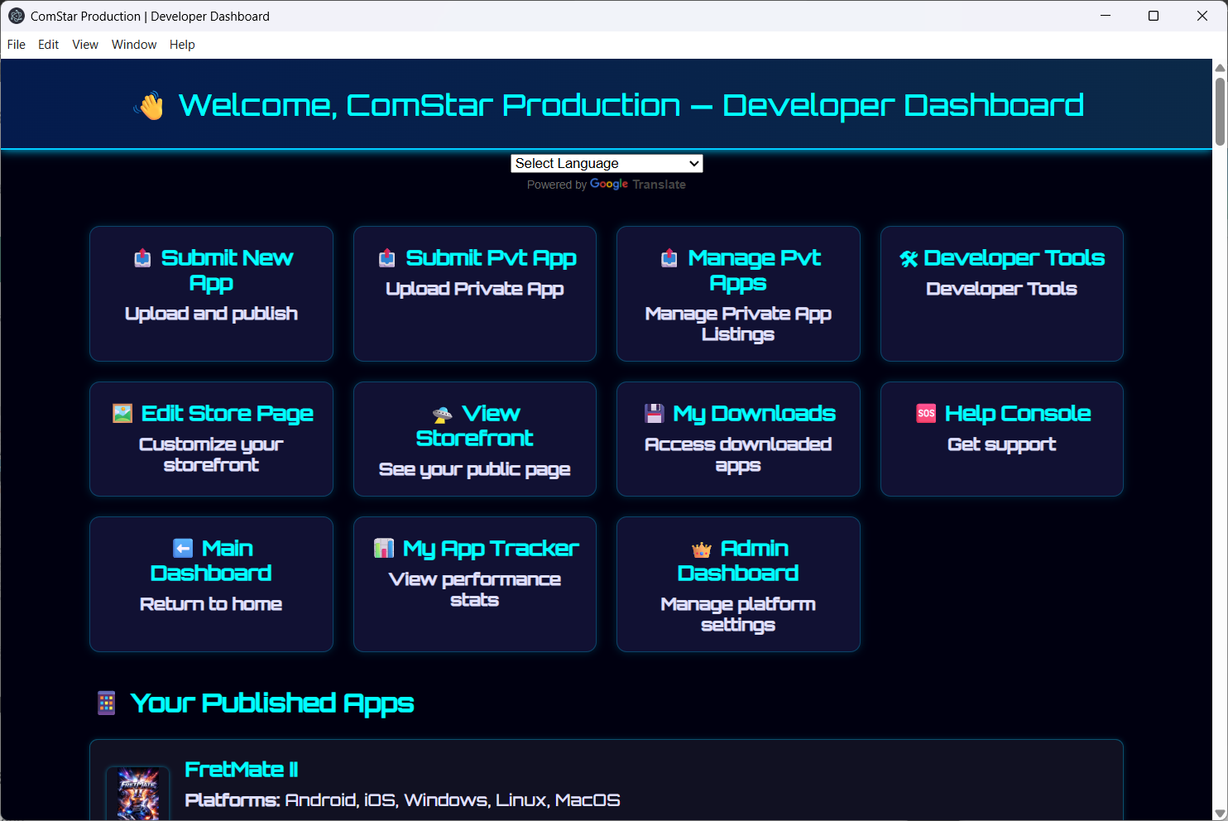Screen dimensions: 1228x821
Task: Click the Submit Pvt App icon
Action: (386, 257)
